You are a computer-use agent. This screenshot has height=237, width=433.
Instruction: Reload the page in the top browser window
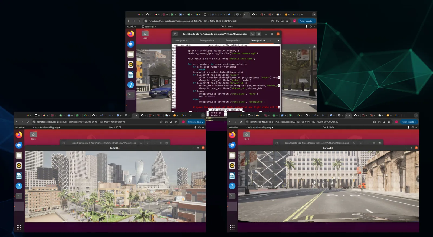(139, 21)
